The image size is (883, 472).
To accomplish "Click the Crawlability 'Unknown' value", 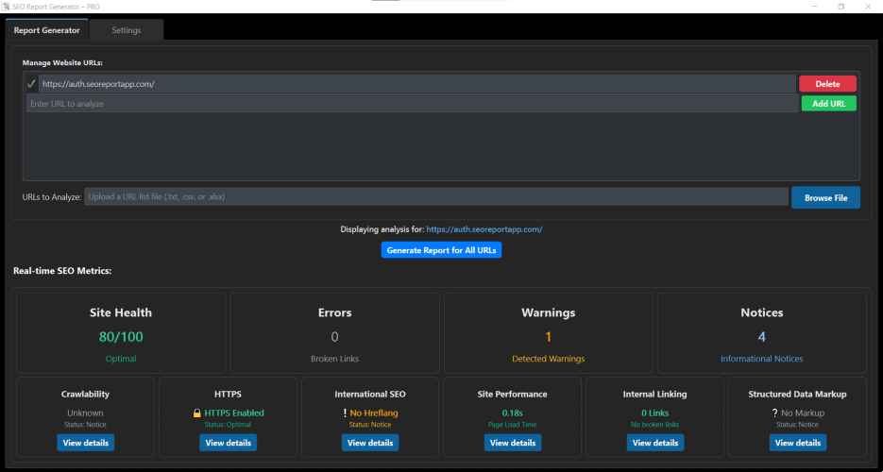I will tap(86, 413).
